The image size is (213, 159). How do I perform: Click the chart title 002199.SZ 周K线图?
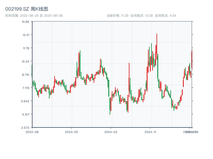[27, 9]
